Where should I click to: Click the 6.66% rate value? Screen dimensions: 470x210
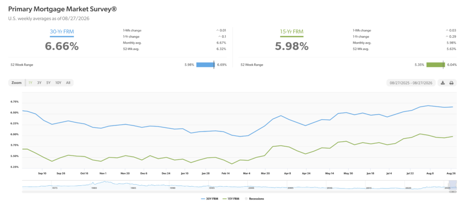(x=62, y=46)
